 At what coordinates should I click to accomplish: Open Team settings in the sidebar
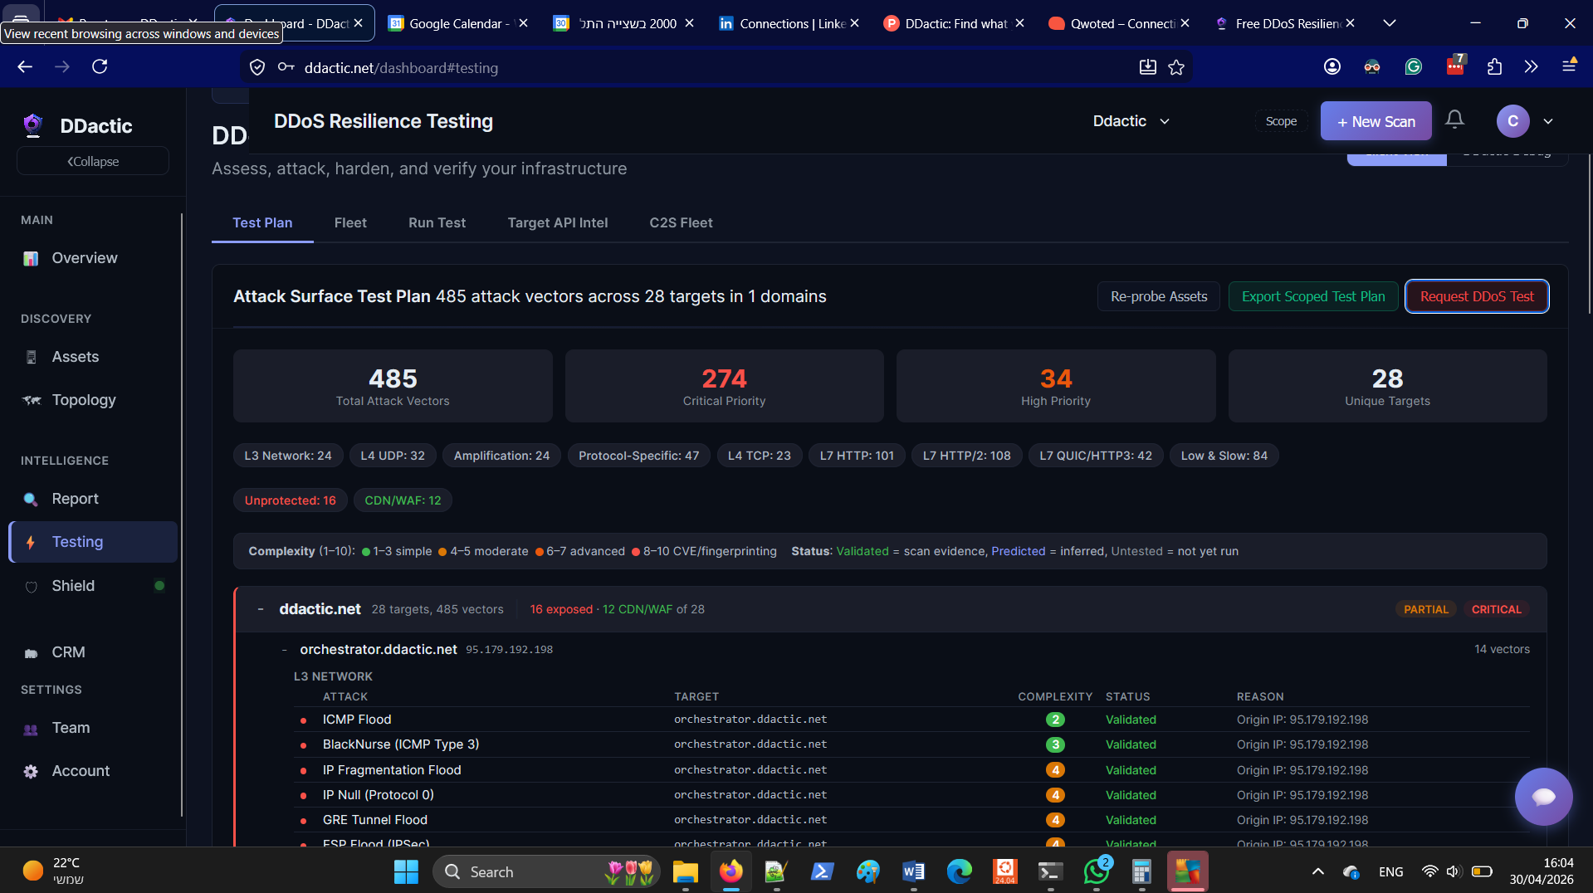tap(93, 728)
